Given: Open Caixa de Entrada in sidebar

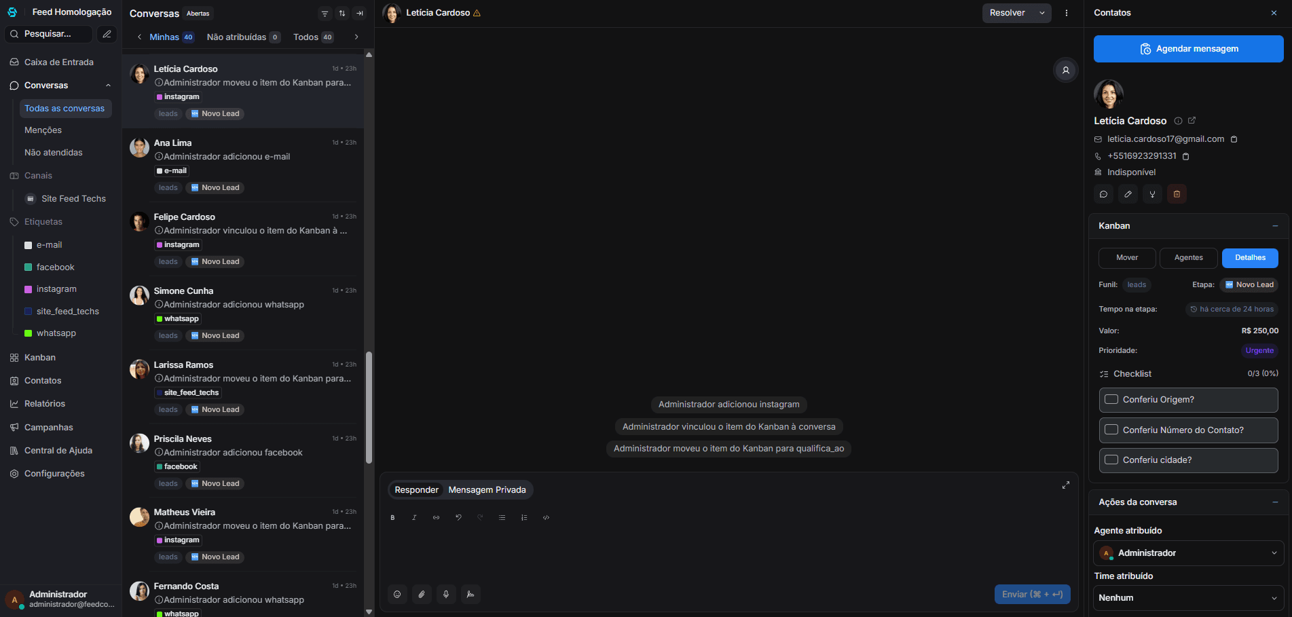Looking at the screenshot, I should click(x=59, y=62).
